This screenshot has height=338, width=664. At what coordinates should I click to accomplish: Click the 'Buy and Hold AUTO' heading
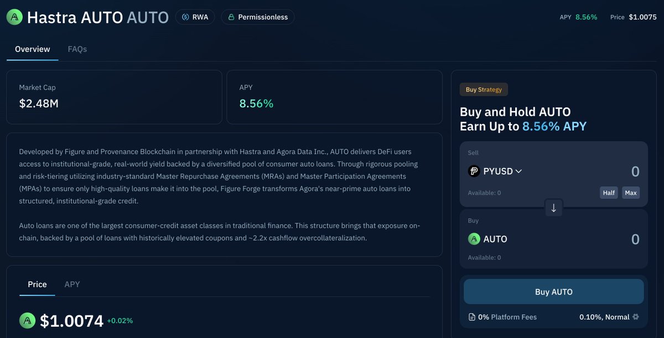(515, 112)
